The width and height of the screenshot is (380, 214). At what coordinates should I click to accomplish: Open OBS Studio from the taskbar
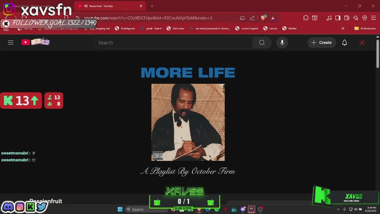pyautogui.click(x=260, y=209)
